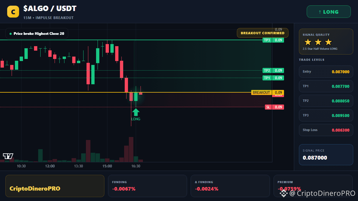
Task: Click the first signal quality star
Action: pyautogui.click(x=308, y=42)
